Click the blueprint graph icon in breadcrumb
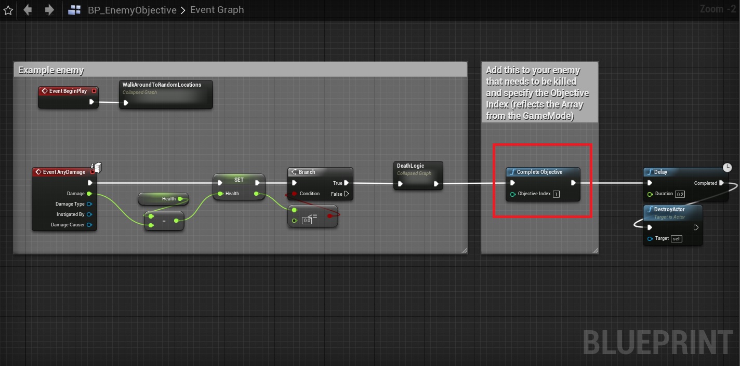This screenshot has height=366, width=740. click(74, 10)
